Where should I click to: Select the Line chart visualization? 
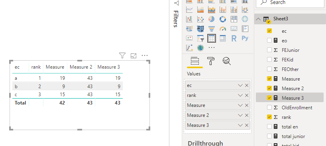189,10
